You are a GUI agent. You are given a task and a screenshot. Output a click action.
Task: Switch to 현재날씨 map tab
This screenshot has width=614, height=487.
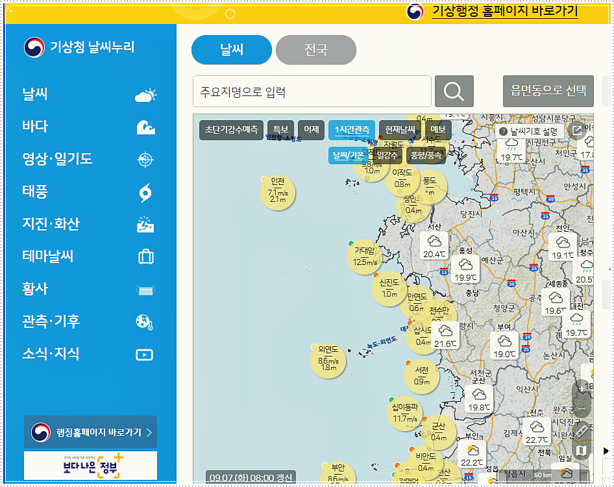pos(399,130)
